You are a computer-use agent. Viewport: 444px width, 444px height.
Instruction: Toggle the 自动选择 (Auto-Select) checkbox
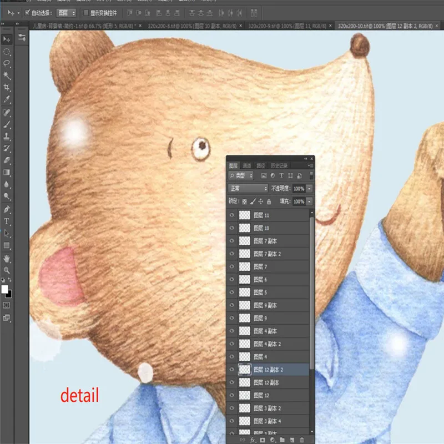[28, 12]
